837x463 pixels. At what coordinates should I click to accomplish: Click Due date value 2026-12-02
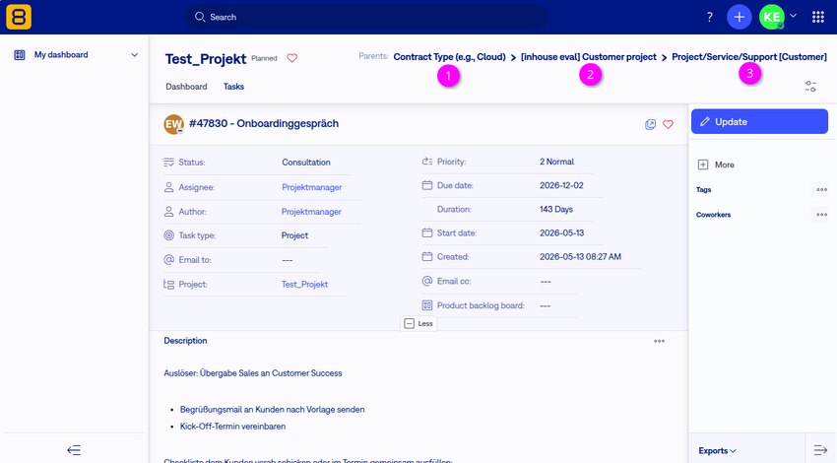561,186
